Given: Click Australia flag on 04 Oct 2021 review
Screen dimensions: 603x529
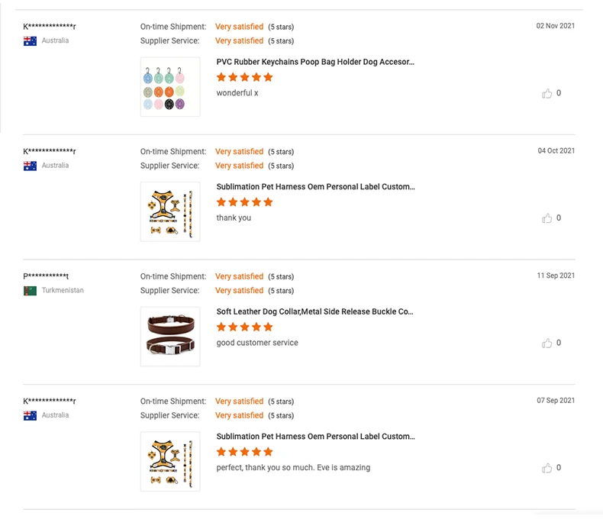Looking at the screenshot, I should 30,166.
